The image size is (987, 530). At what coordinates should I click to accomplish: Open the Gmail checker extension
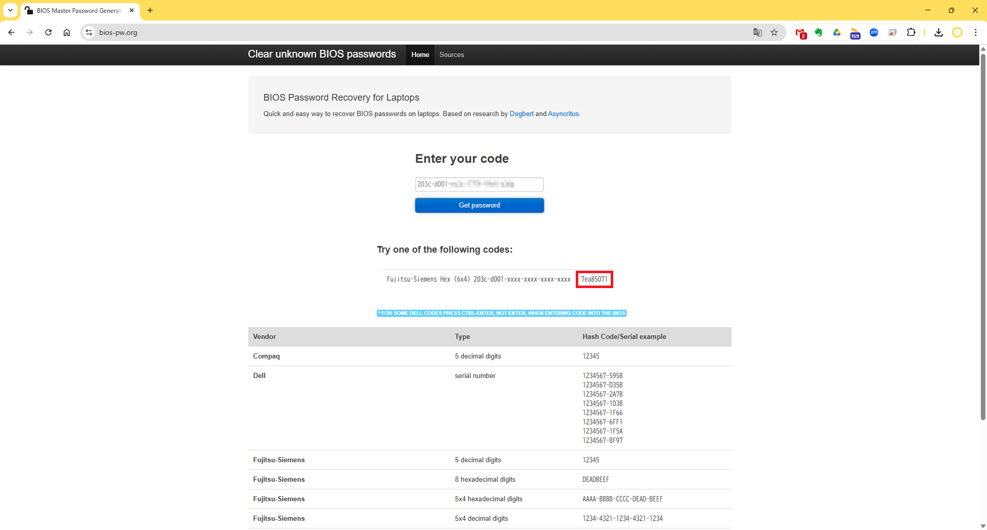800,33
